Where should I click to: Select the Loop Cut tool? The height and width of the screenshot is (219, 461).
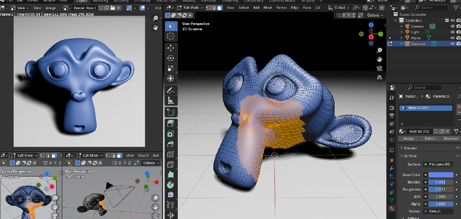[x=171, y=154]
